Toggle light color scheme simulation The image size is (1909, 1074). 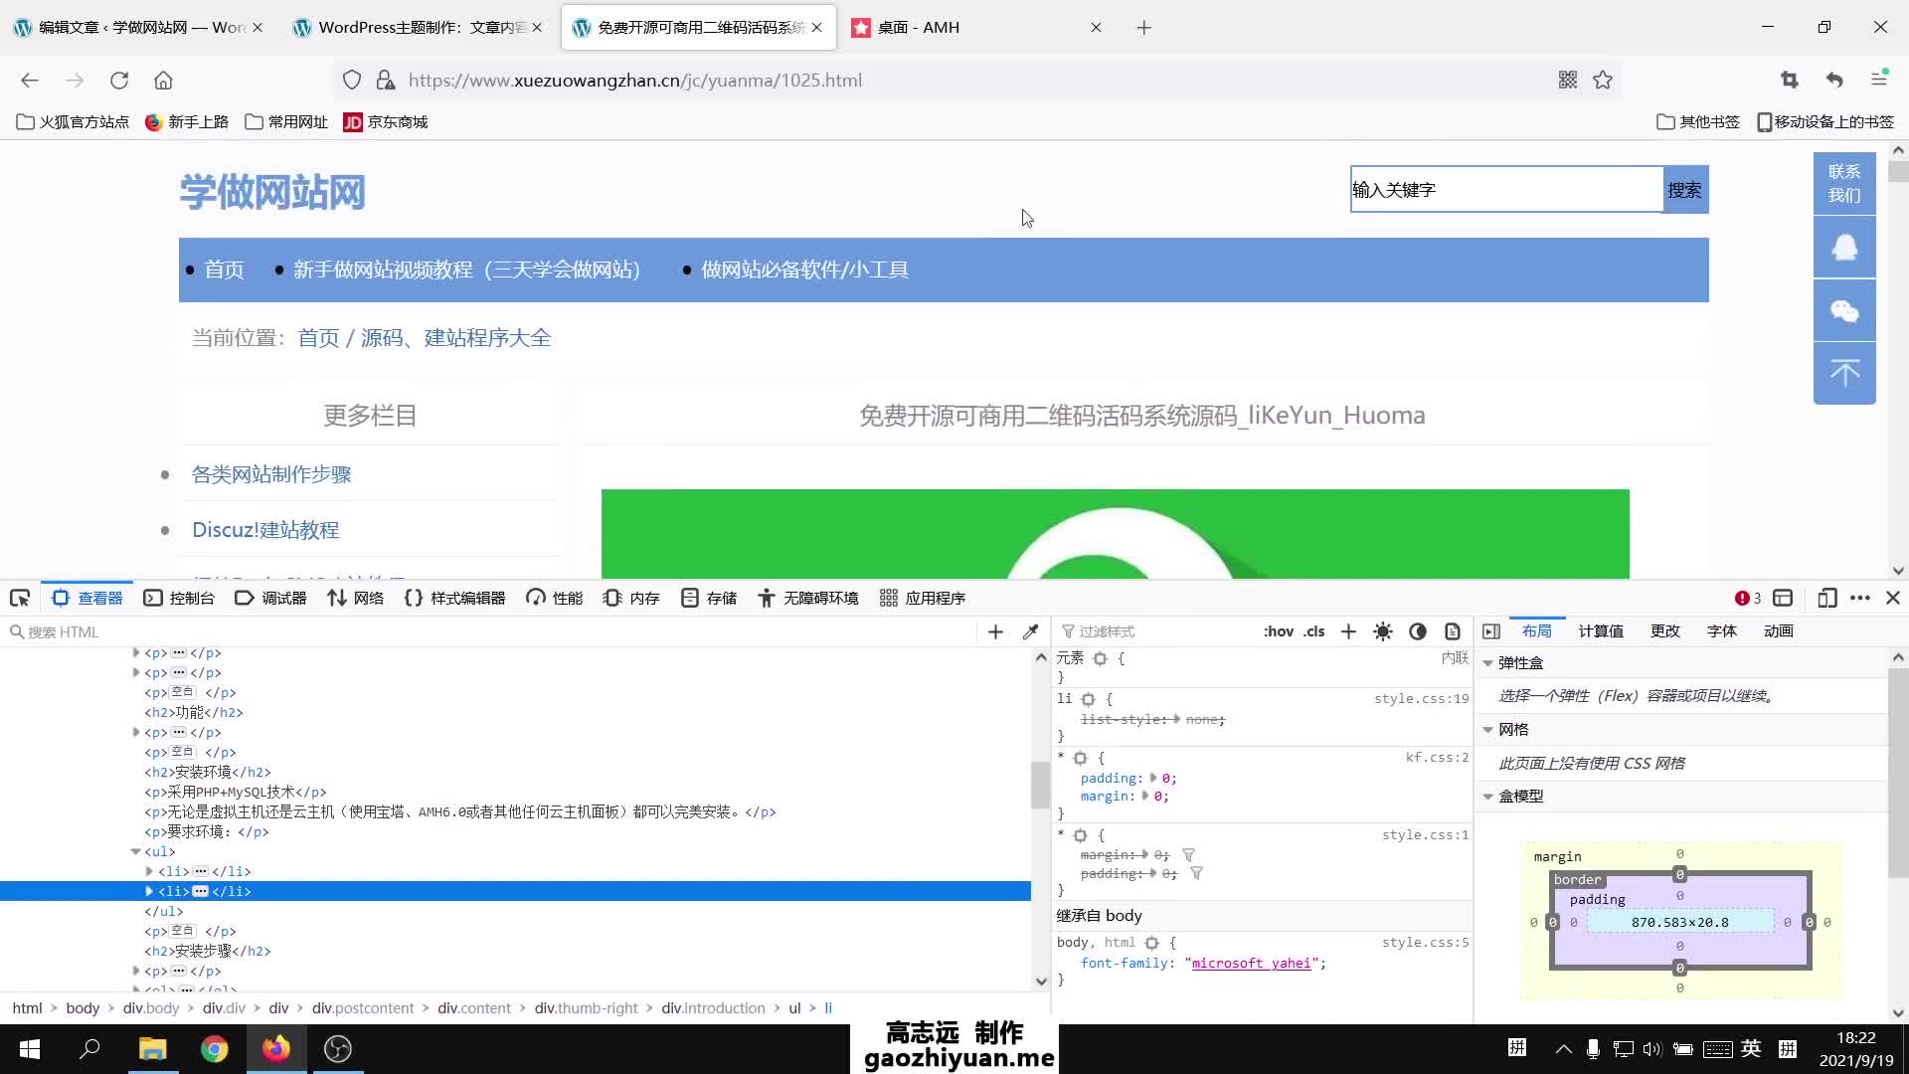1382,630
